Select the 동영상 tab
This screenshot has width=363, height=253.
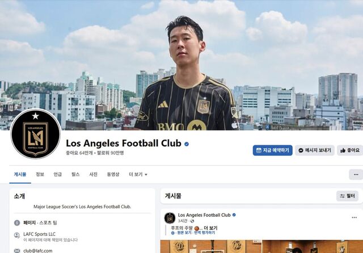(113, 175)
